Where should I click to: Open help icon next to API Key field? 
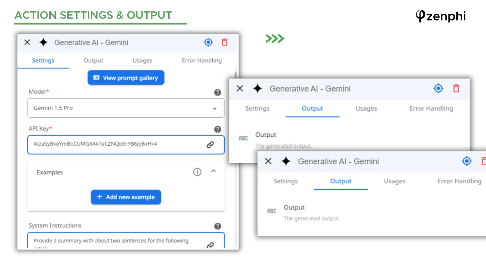tap(217, 129)
